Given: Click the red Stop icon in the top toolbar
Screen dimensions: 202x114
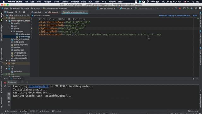Looking at the screenshot, I should 180,9.
